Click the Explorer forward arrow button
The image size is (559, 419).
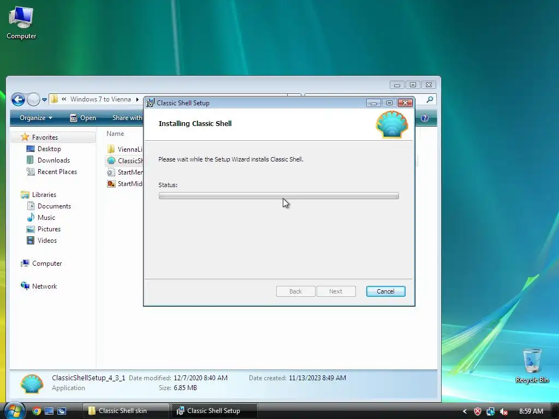[x=33, y=99]
